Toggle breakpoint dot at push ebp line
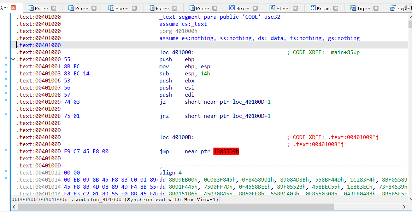Screen dimensions: 412x212 (6, 58)
